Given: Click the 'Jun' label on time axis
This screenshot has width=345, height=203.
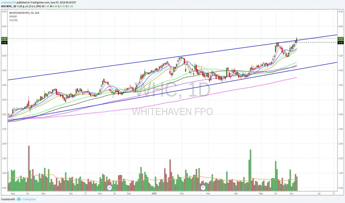Looking at the screenshot, I should tap(292, 193).
